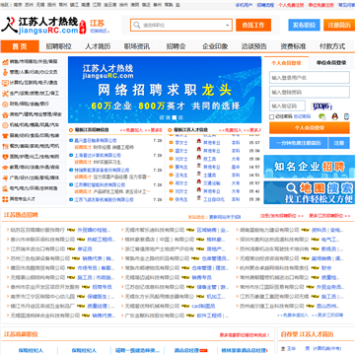Click the 房地产/建筑 category house icon
The width and height of the screenshot is (355, 355).
point(5,114)
